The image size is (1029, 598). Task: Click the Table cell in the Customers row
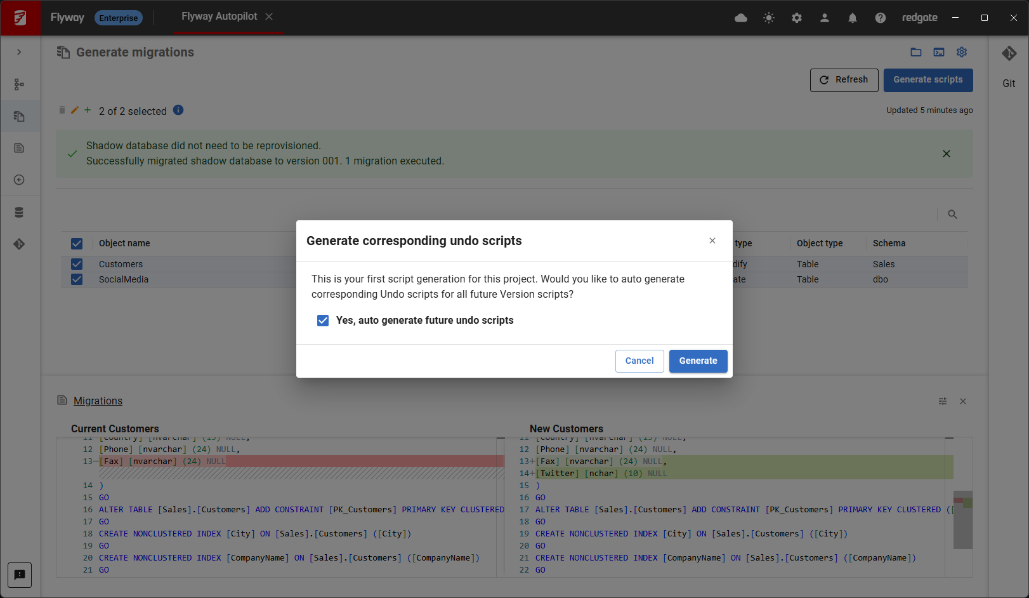point(808,264)
